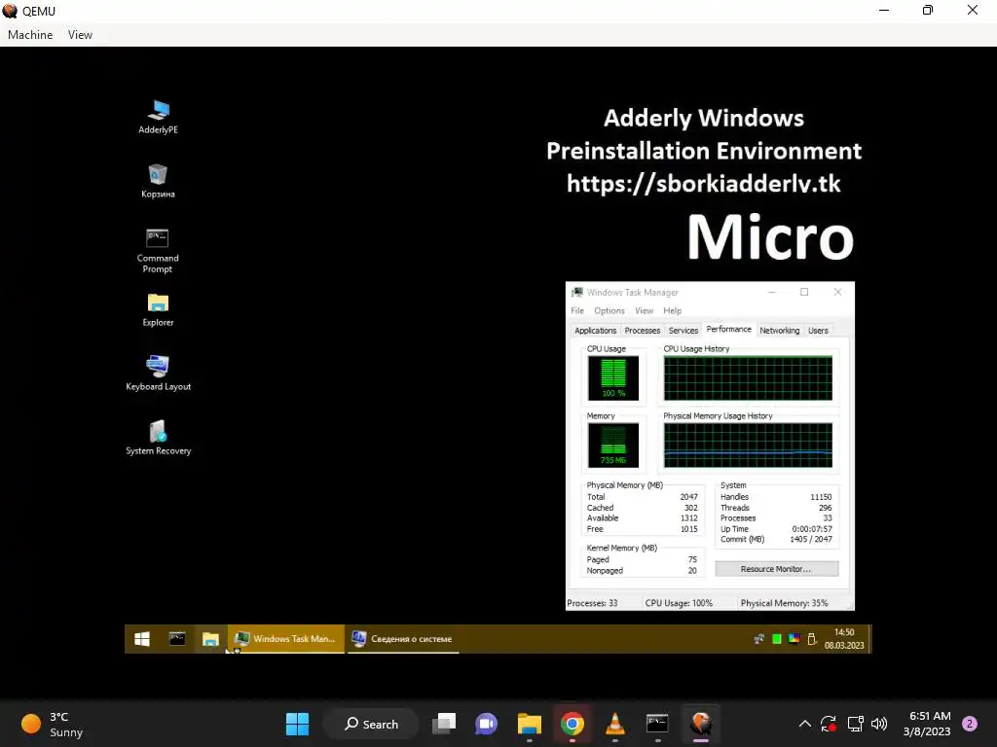997x747 pixels.
Task: Switch to Windows Task Manager taskbar button
Action: pyautogui.click(x=285, y=639)
